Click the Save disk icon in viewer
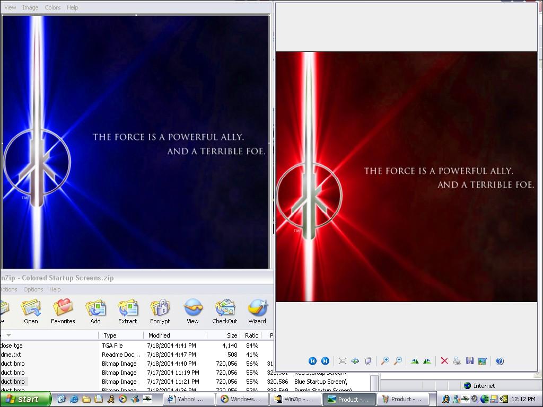 [469, 361]
